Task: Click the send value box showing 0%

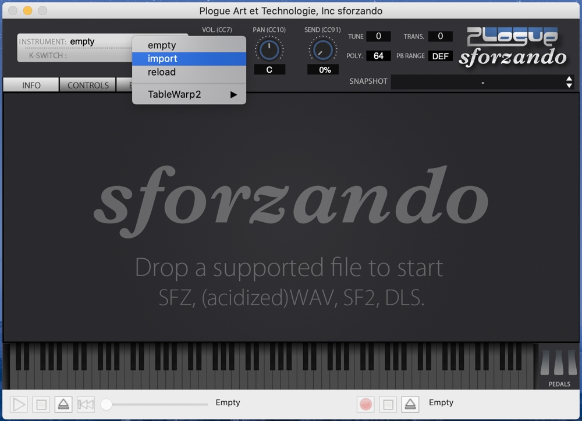Action: [323, 69]
